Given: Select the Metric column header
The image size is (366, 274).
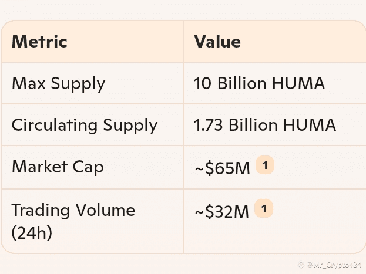Looking at the screenshot, I should 39,42.
